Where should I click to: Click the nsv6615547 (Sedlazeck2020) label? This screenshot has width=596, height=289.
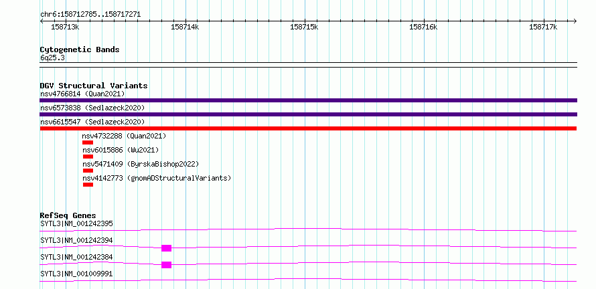pyautogui.click(x=92, y=122)
